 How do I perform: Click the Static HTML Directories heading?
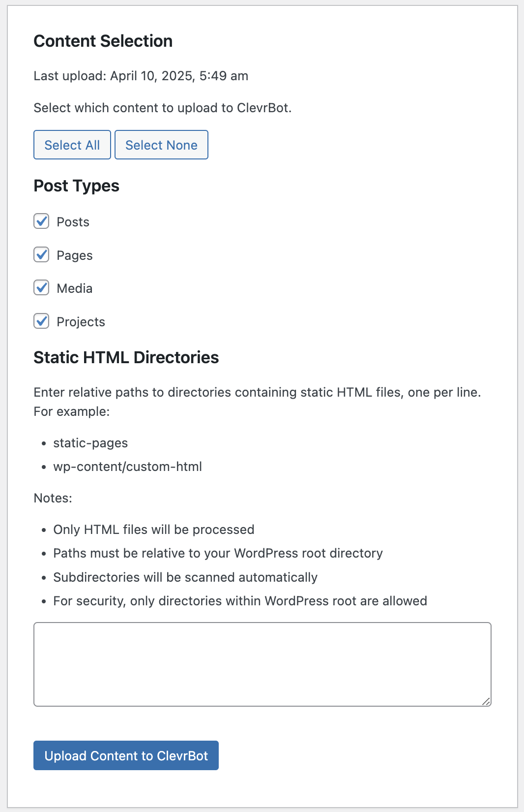click(126, 357)
